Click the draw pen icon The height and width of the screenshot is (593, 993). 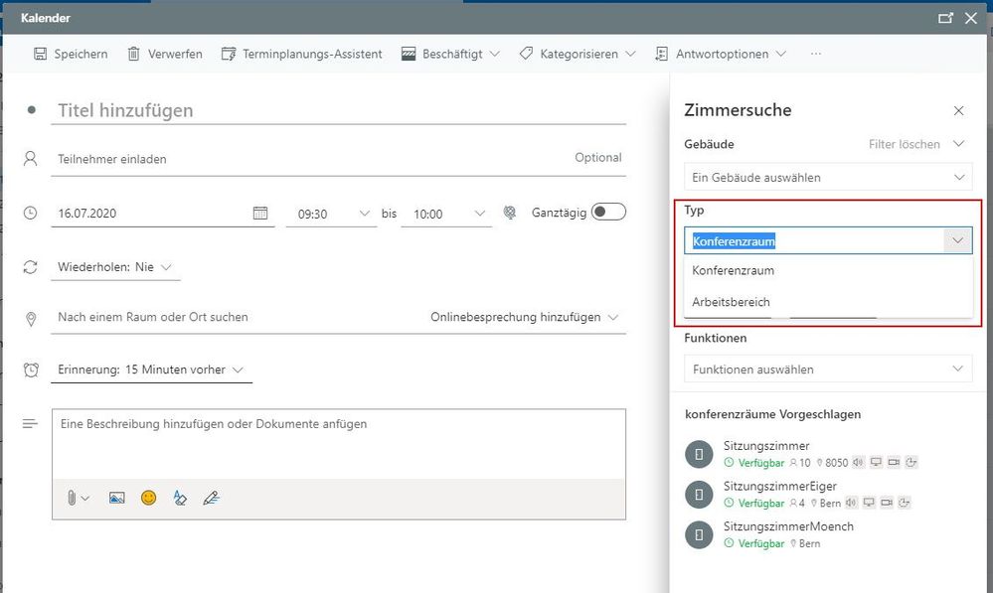212,498
